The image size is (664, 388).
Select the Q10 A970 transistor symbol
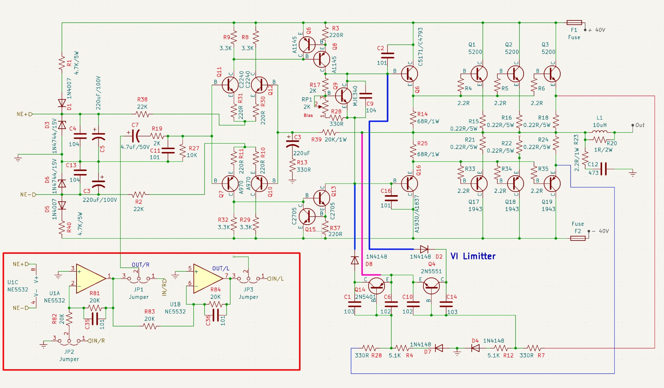point(259,183)
